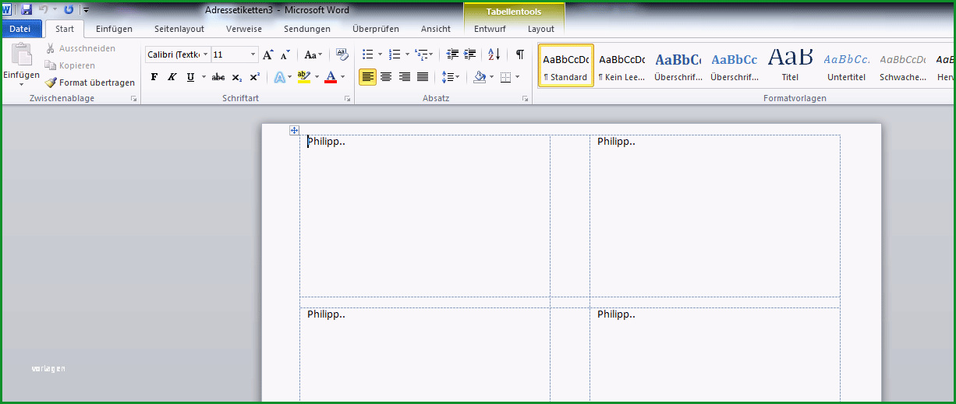956x404 pixels.
Task: Toggle underline (U) formatting
Action: (190, 77)
